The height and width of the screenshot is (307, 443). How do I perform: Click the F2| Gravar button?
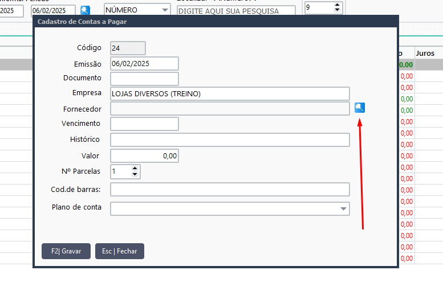66,251
